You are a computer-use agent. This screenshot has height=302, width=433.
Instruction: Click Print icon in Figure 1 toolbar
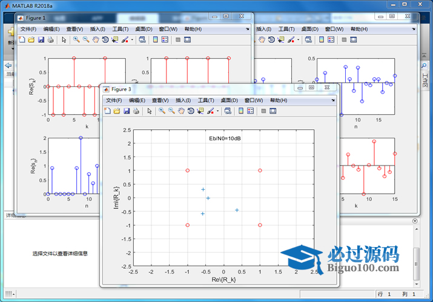pos(50,40)
